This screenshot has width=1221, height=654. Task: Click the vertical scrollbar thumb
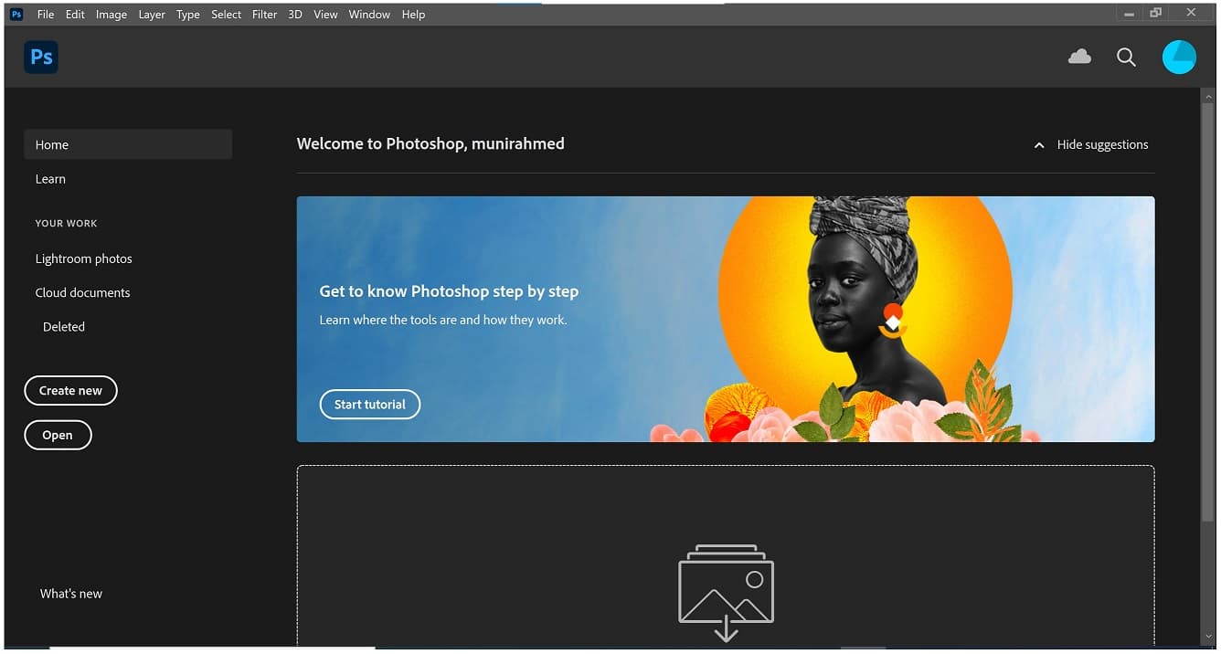tap(1209, 311)
